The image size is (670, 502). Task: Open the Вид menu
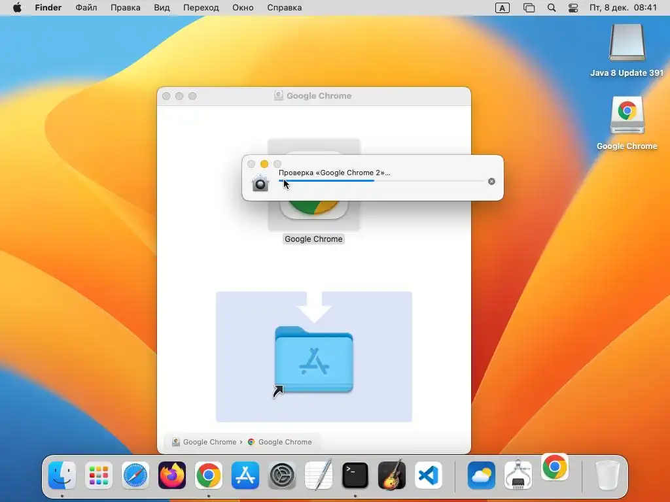point(162,8)
